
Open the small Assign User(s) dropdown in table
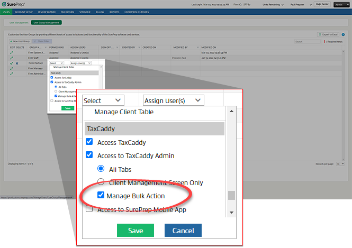point(81,63)
